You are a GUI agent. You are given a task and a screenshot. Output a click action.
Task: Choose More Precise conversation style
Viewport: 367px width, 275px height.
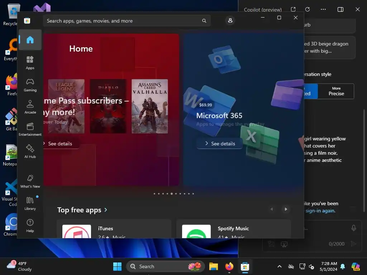point(336,91)
